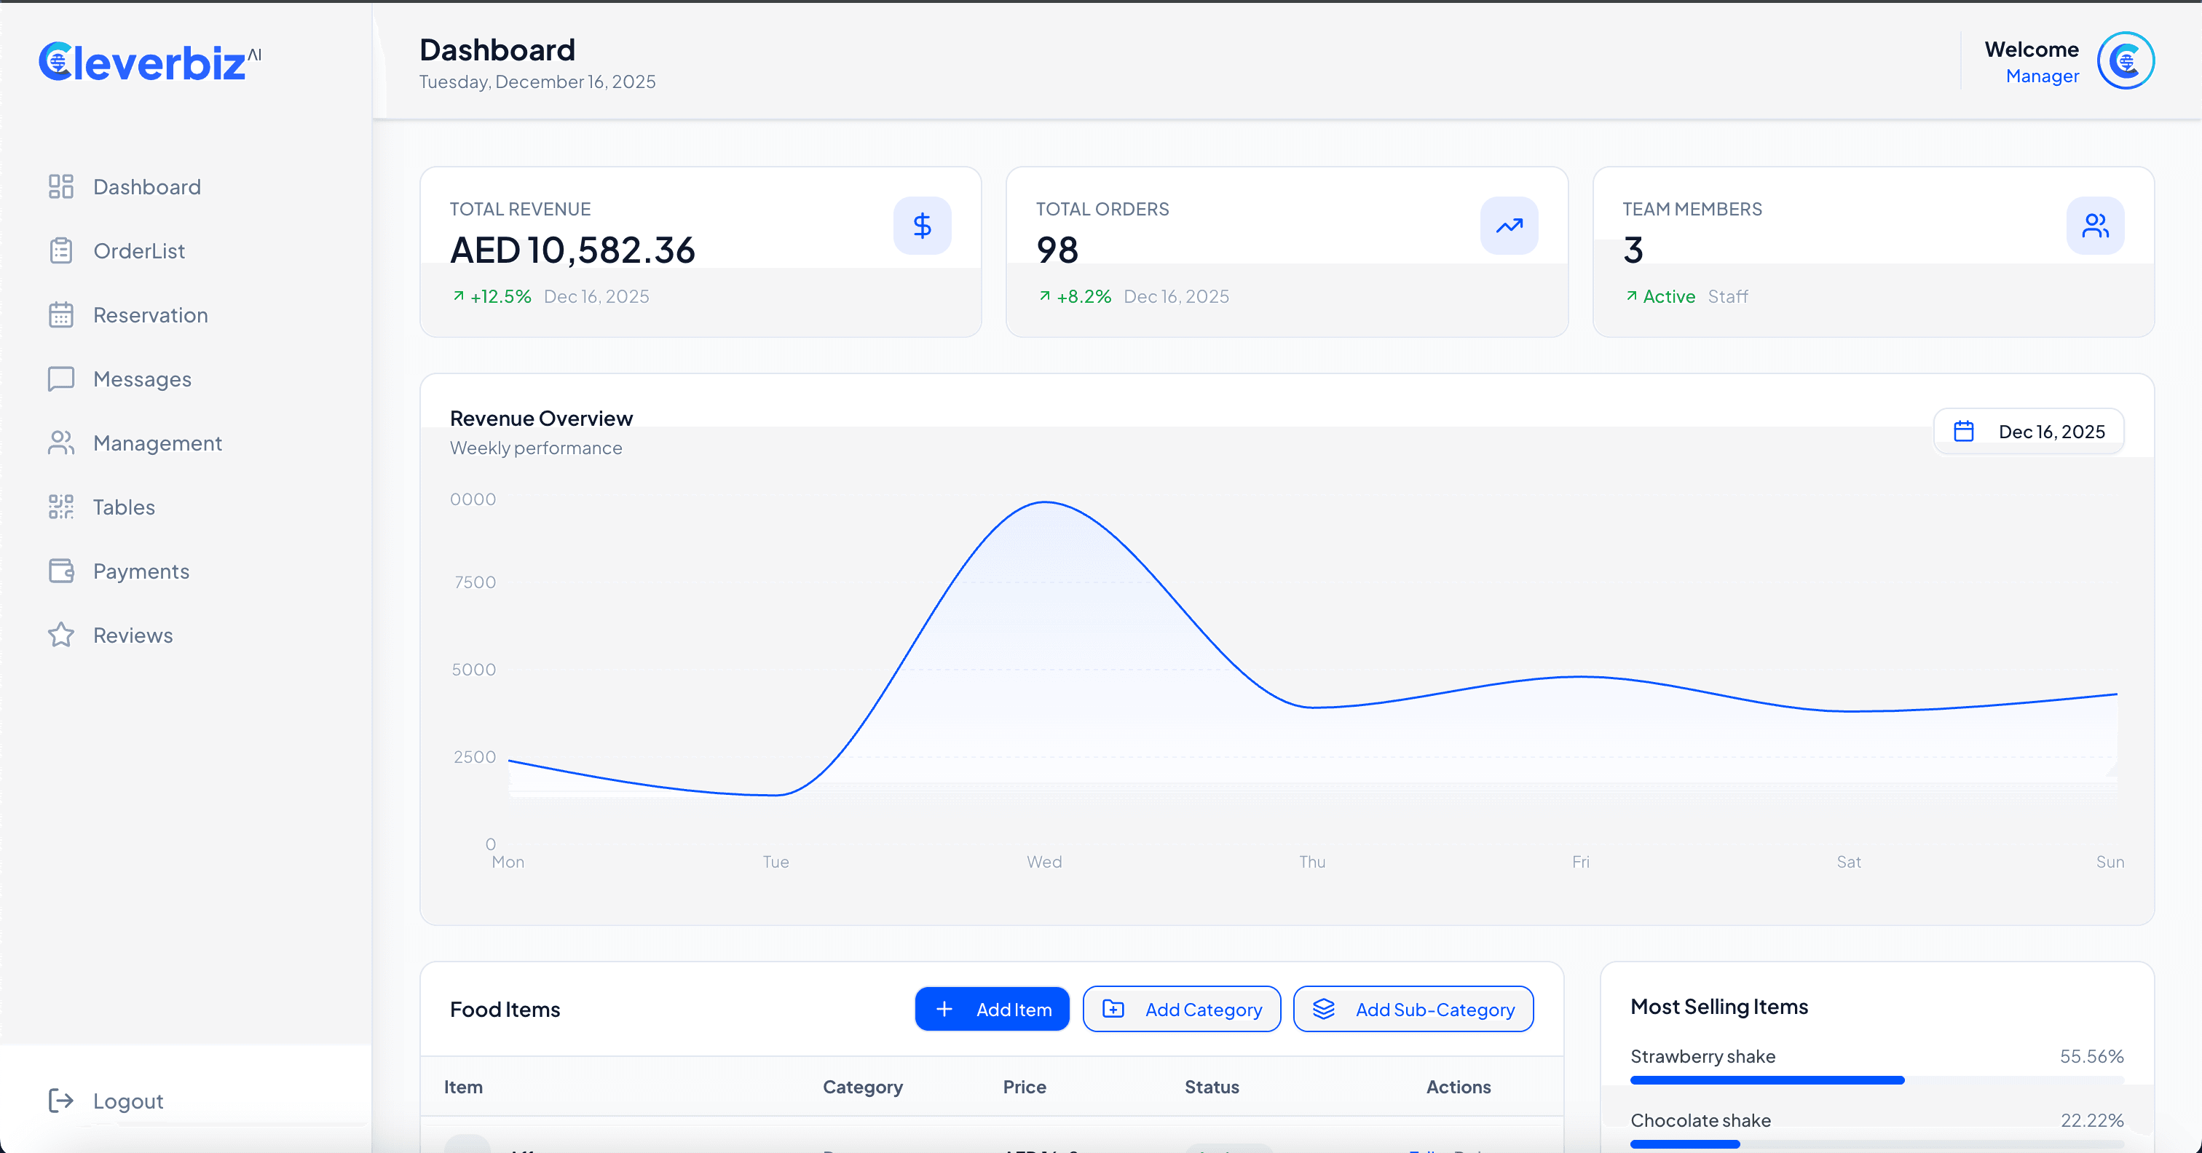Click the Add Sub-Category button

click(1412, 1009)
